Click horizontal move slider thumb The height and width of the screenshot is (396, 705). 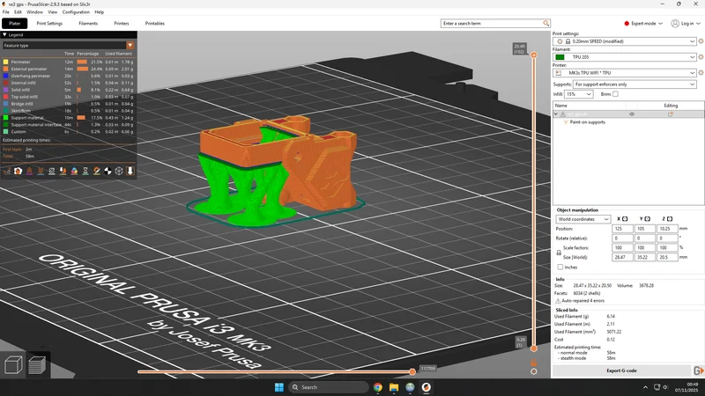click(412, 371)
